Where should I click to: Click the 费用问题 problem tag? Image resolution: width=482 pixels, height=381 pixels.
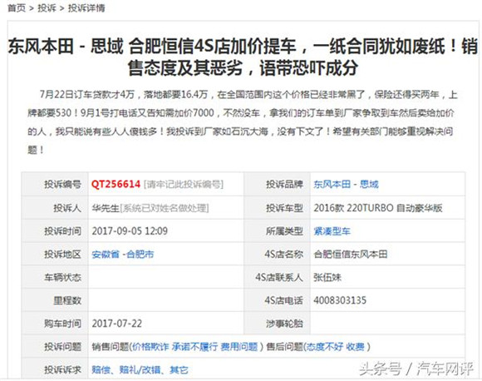(x=239, y=347)
